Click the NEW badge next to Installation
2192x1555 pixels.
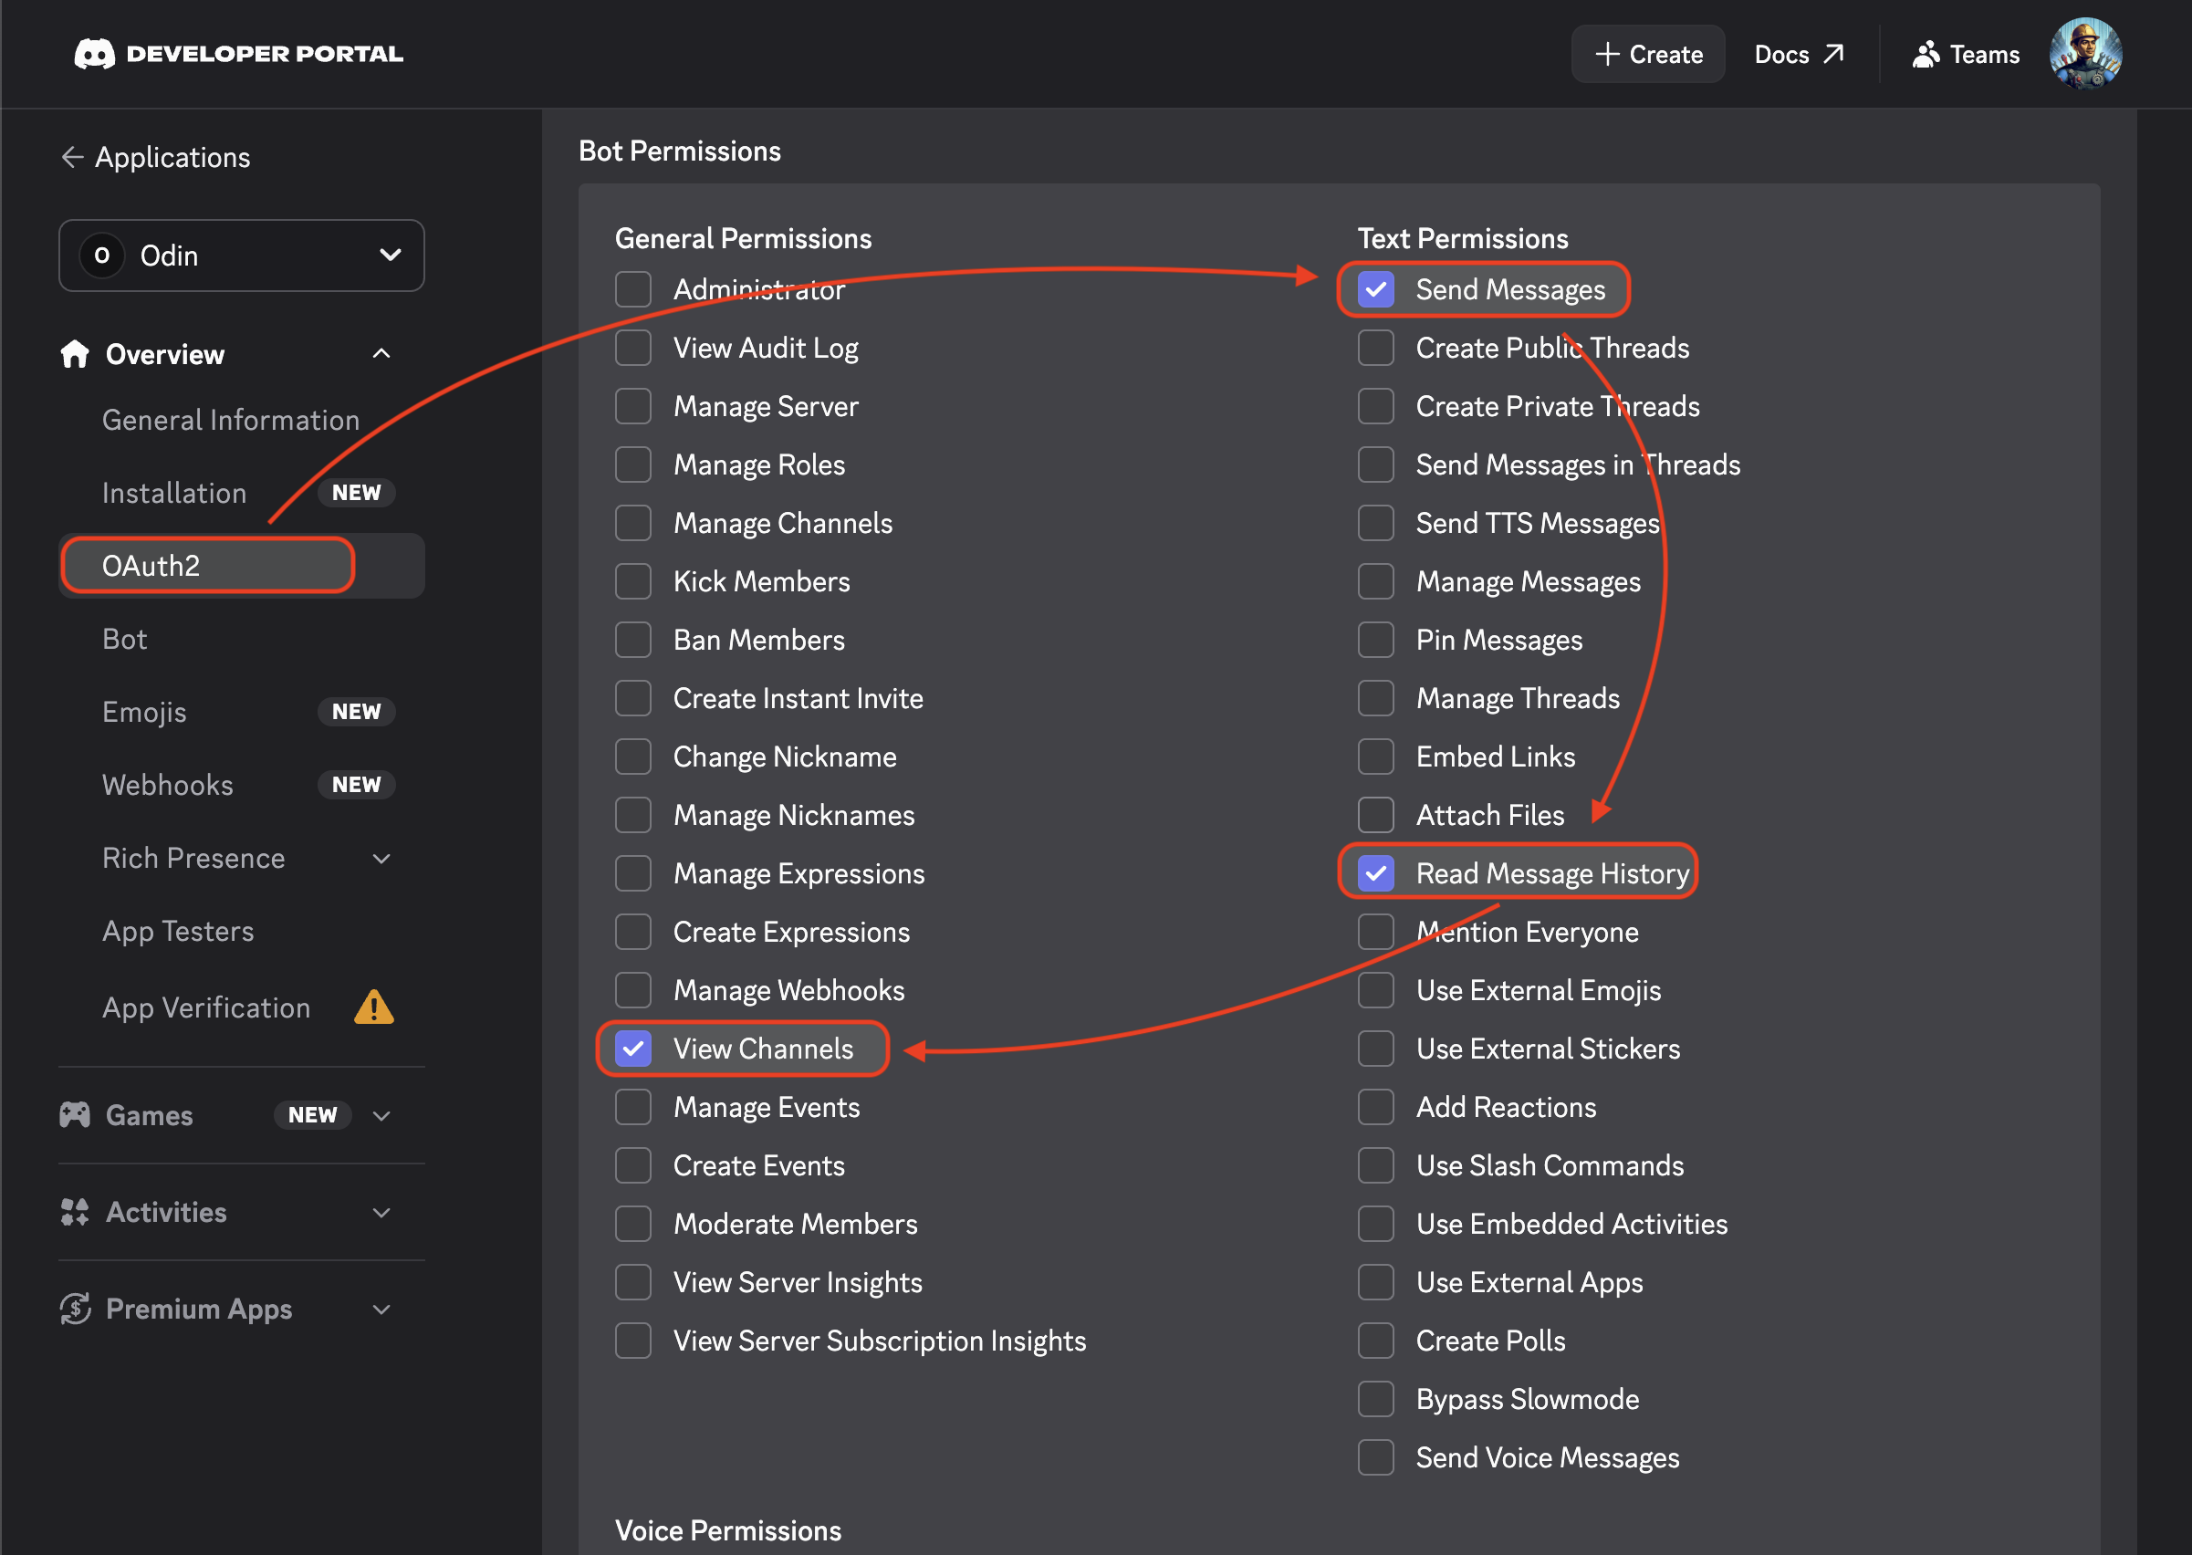[356, 492]
